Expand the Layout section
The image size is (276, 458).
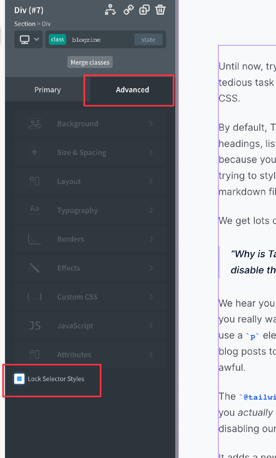coord(90,181)
